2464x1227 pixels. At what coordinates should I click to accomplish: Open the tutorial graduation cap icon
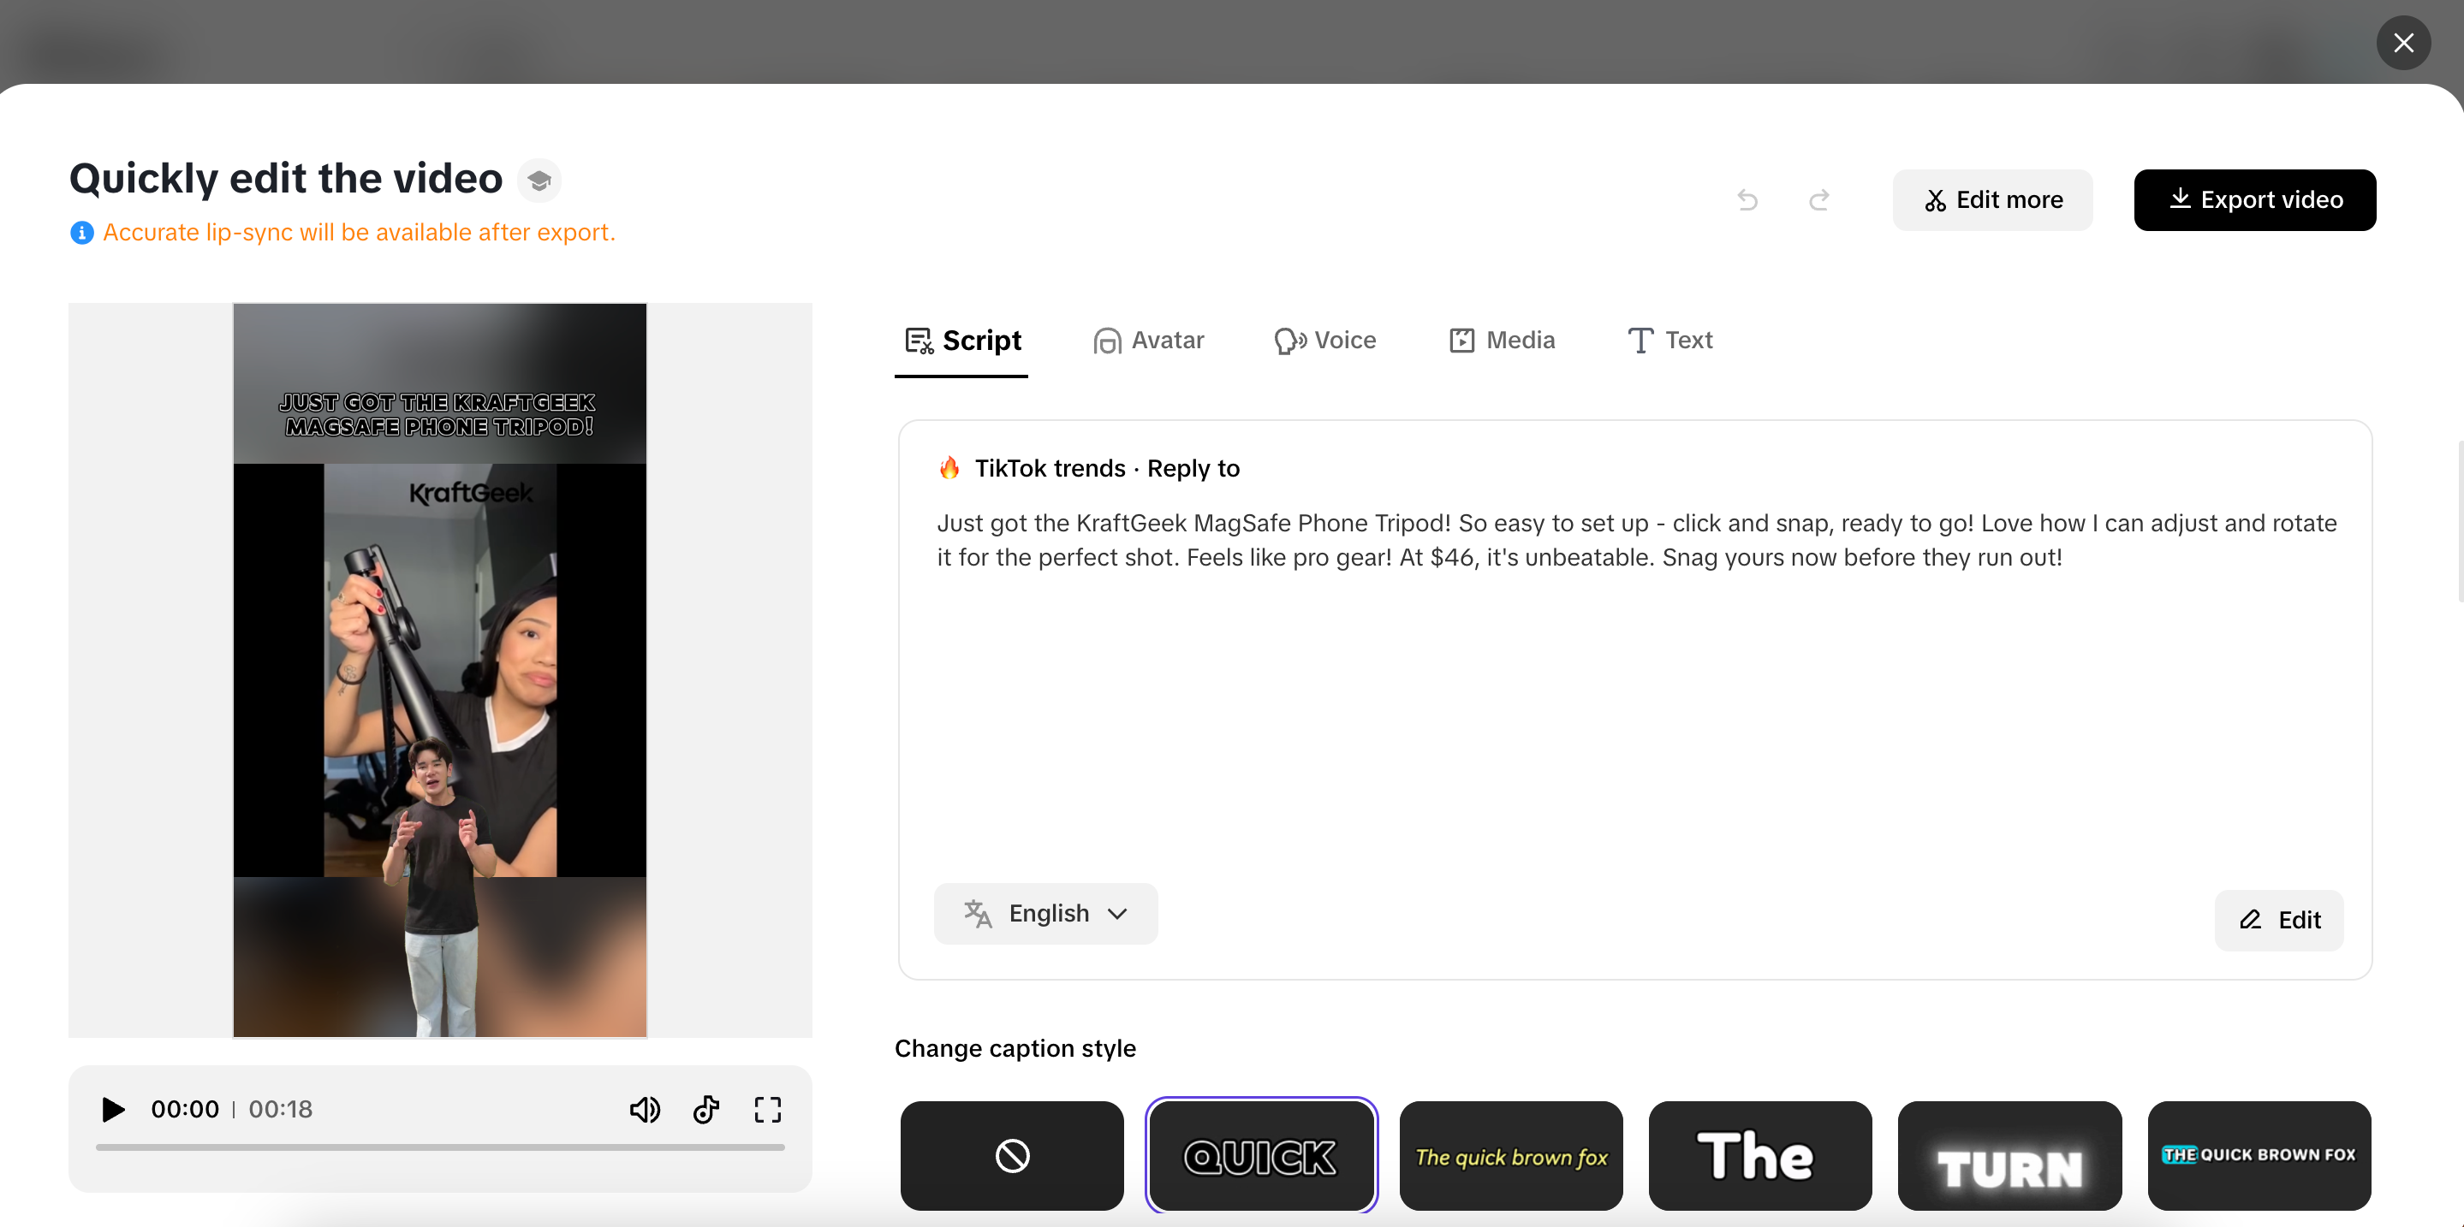click(539, 180)
